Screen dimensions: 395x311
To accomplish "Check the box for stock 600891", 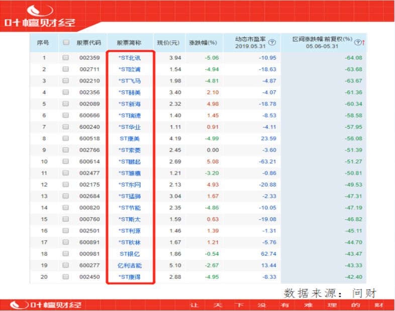I will tap(66, 242).
